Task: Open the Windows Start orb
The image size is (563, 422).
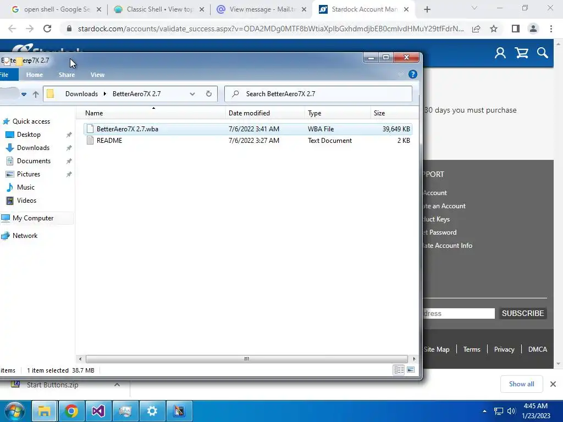Action: click(x=15, y=411)
